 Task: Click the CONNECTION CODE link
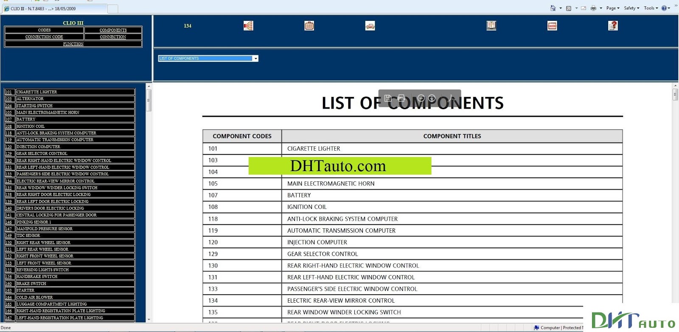pos(44,37)
